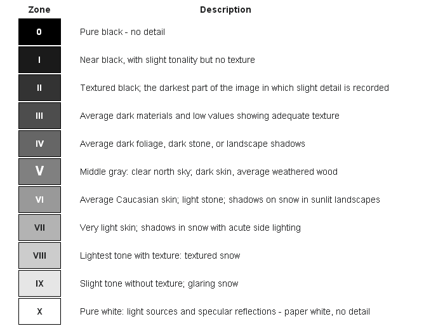This screenshot has width=424, height=333.
Task: Select the Zone IV swatch
Action: pyautogui.click(x=39, y=144)
